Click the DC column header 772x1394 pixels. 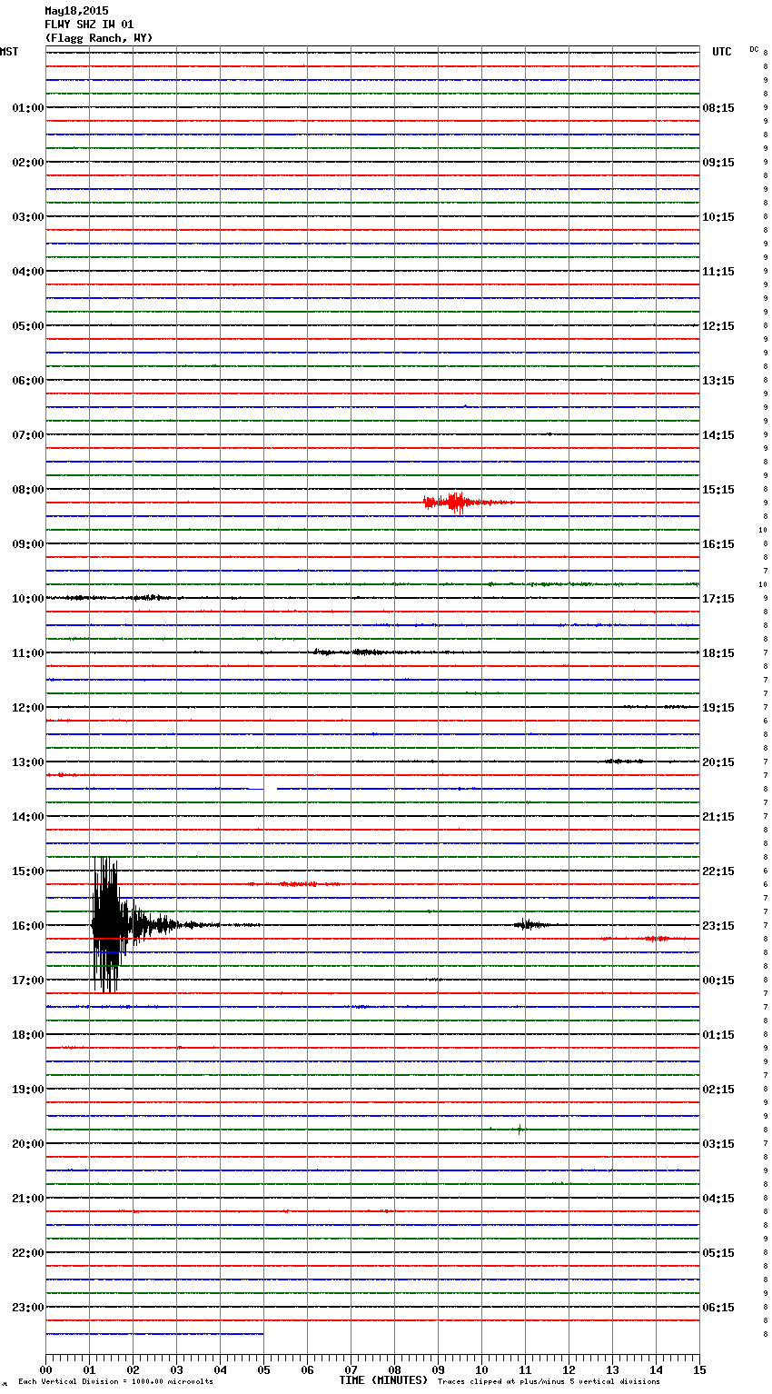click(754, 48)
